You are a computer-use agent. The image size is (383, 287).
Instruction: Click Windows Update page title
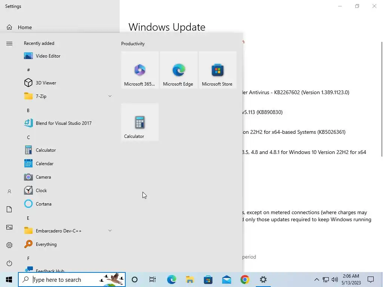point(167,27)
